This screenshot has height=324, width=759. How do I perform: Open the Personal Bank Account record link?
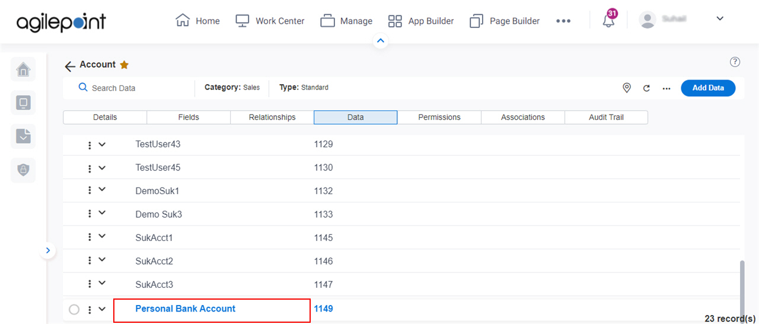click(x=186, y=309)
